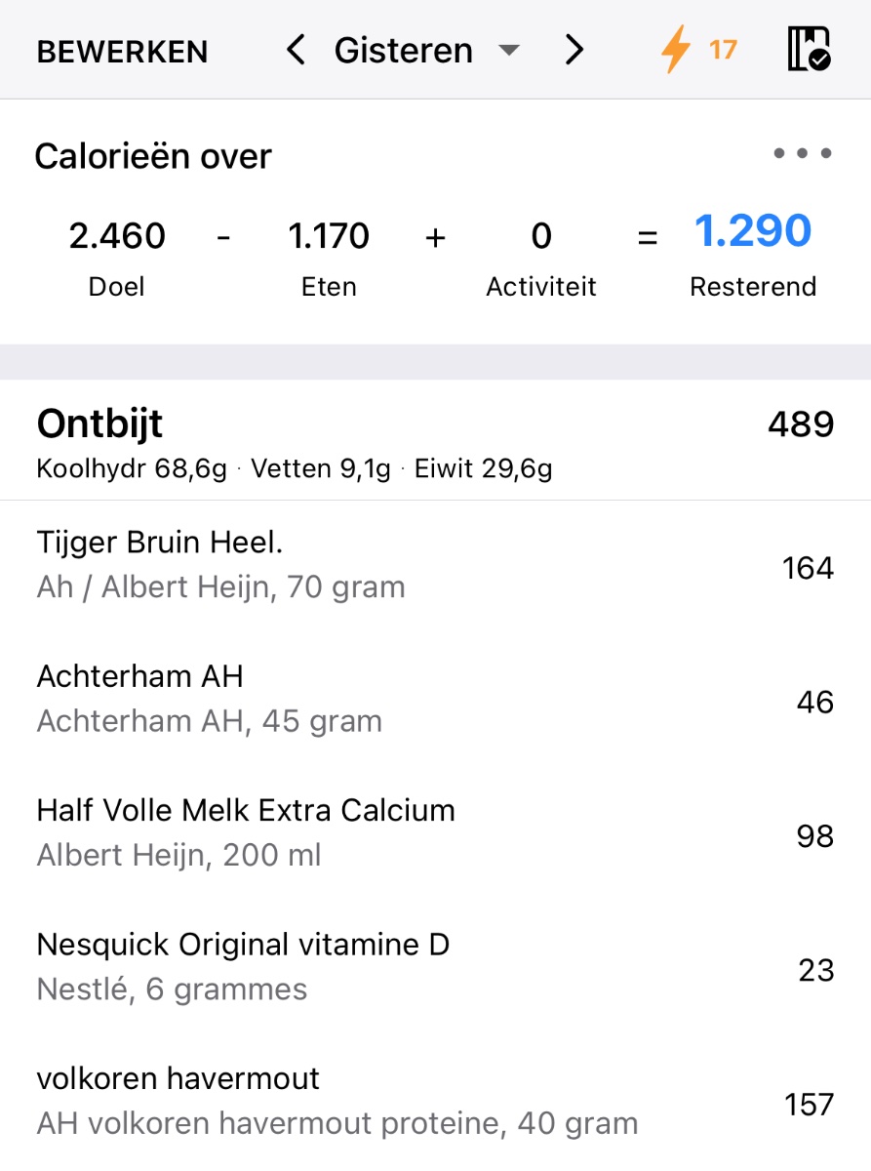
Task: Tap BEWERKEN to edit the diary
Action: [x=122, y=52]
